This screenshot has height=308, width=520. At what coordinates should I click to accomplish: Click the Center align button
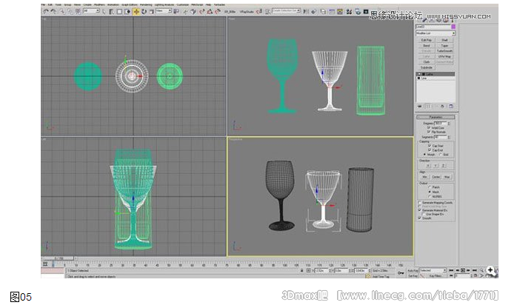coord(436,177)
